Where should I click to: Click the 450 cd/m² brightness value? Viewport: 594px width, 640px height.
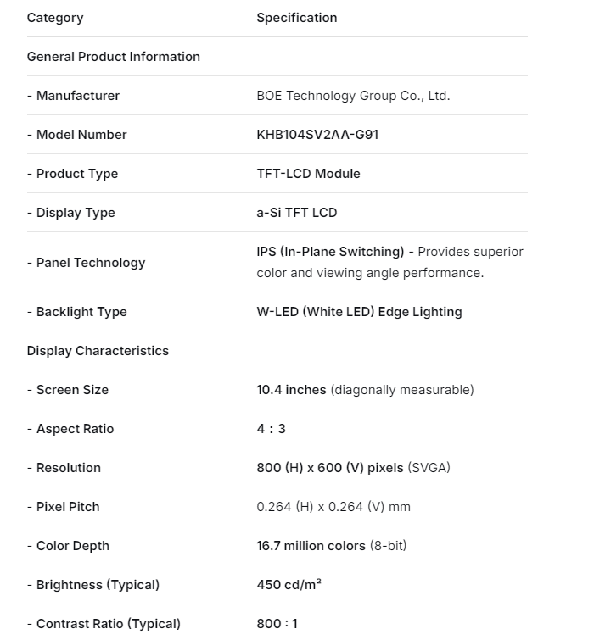289,585
